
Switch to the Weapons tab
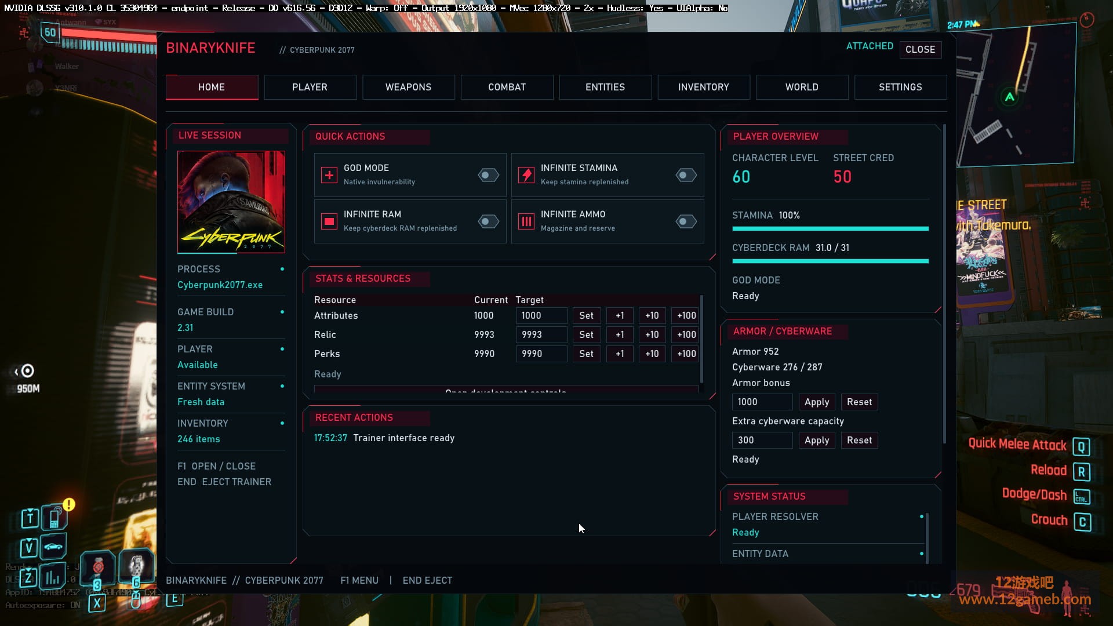pos(409,87)
